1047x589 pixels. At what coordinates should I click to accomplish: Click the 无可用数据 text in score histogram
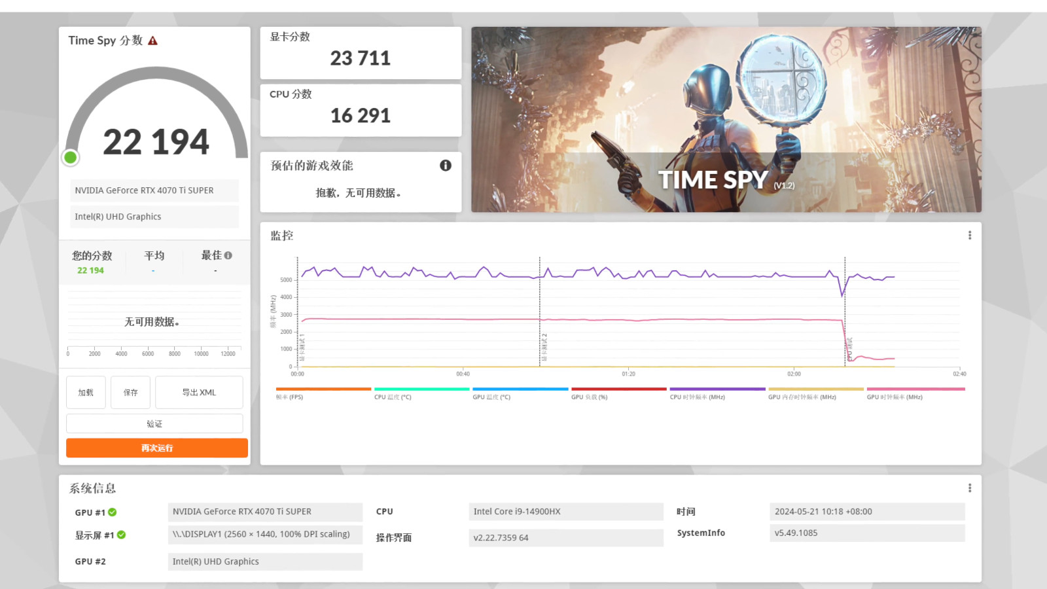(152, 322)
